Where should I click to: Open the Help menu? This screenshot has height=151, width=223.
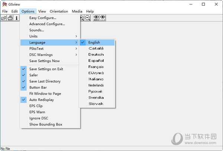90,12
